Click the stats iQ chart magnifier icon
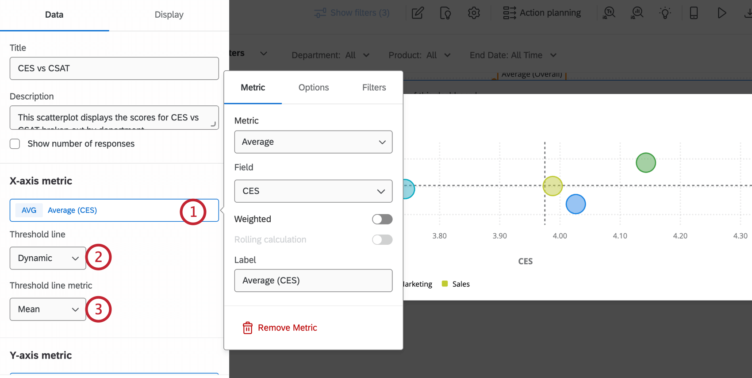Viewport: 752px width, 378px height. coord(637,13)
